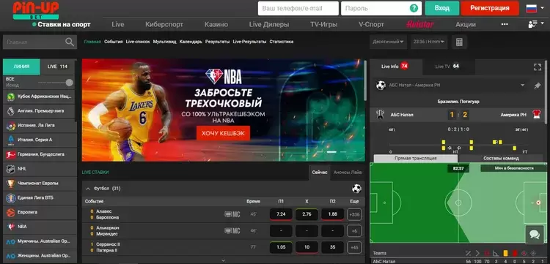This screenshot has width=550, height=264.
Task: Open Казино in main menu
Action: coord(216,24)
